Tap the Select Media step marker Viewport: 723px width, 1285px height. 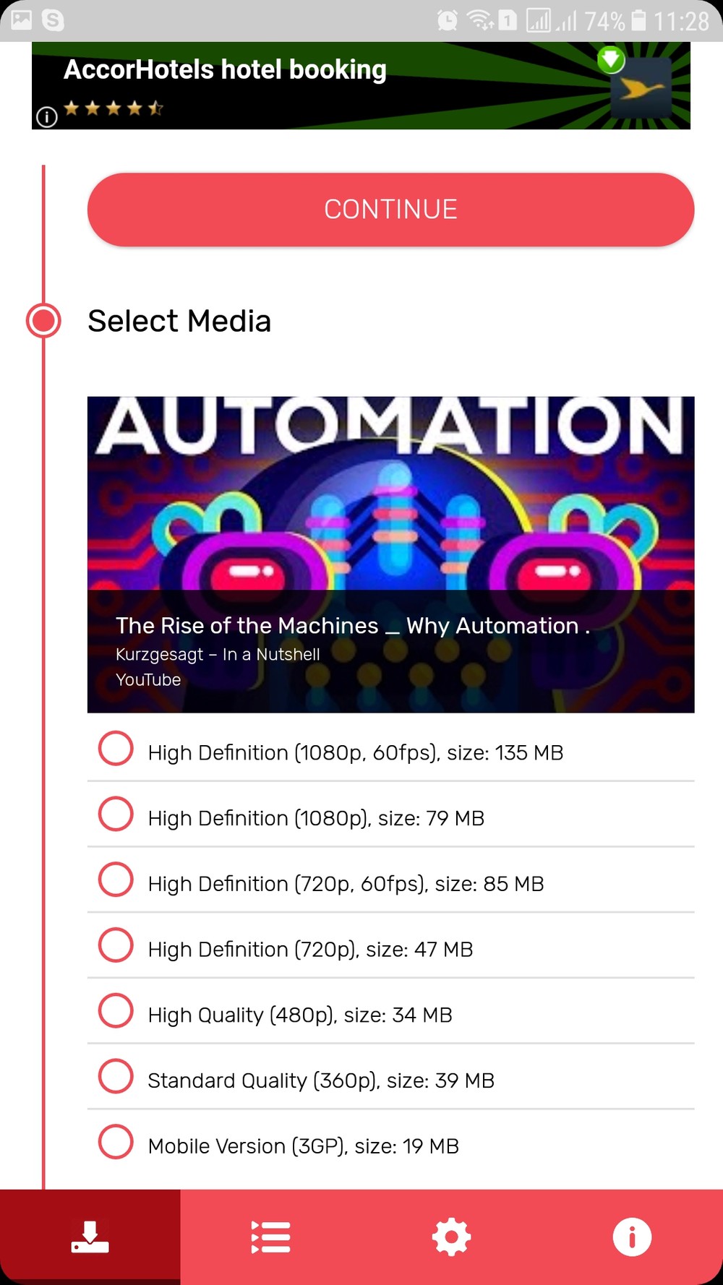coord(44,321)
